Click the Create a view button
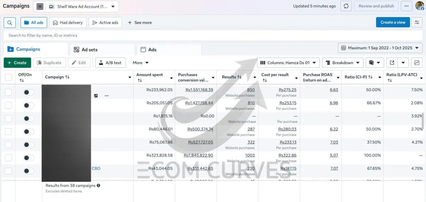The height and width of the screenshot is (202, 426). click(393, 22)
